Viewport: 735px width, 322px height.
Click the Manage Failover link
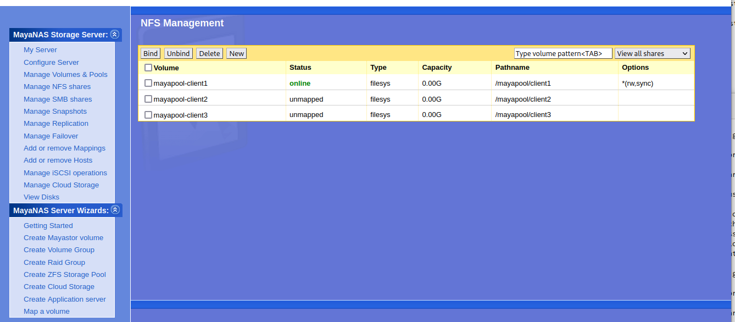51,136
